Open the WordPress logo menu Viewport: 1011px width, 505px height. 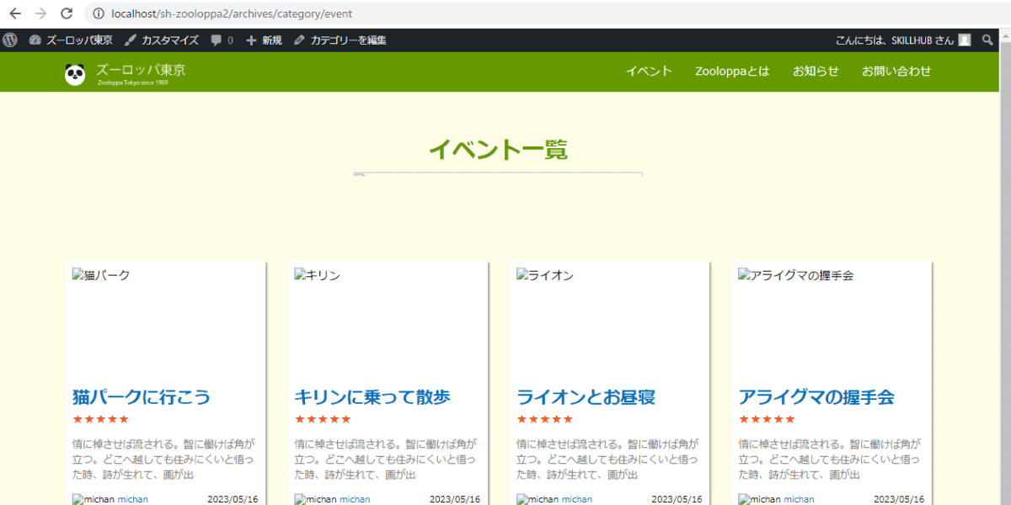click(10, 40)
